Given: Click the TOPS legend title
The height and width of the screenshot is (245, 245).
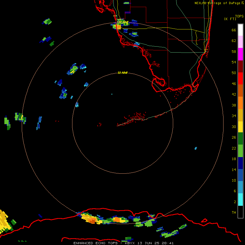Looking at the screenshot, I should 239,16.
